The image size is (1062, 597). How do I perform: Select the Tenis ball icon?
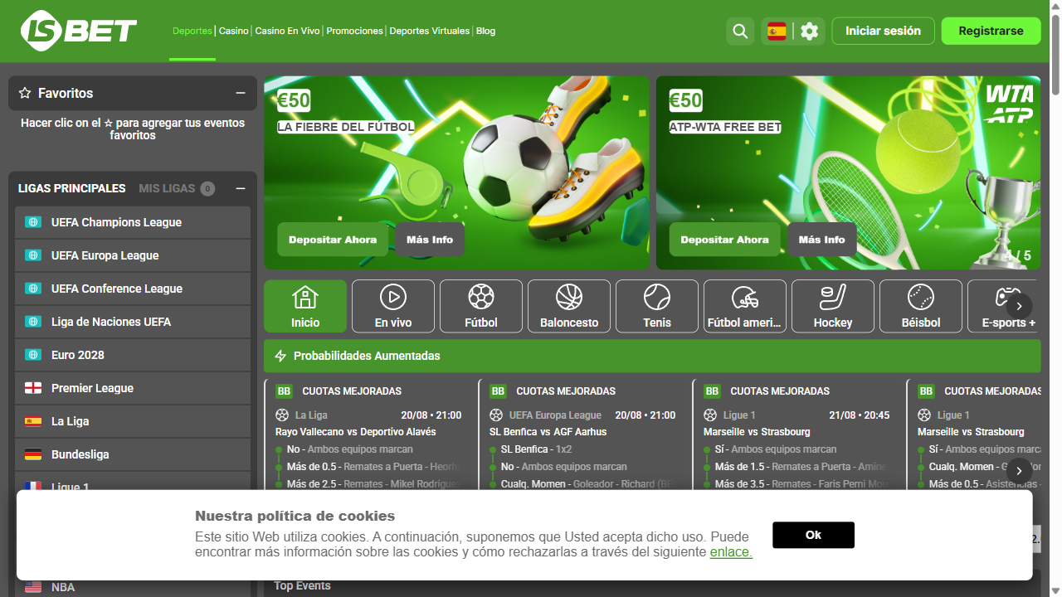pos(657,297)
